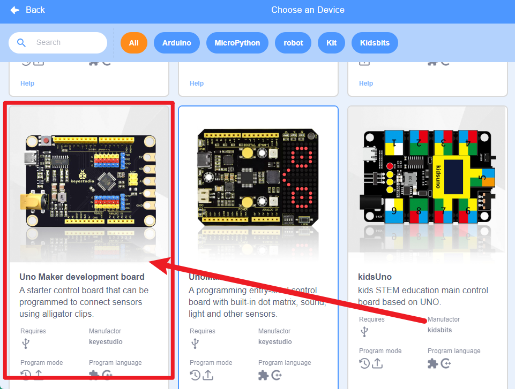This screenshot has width=515, height=389.
Task: Open Help link in first top card
Action: click(27, 83)
